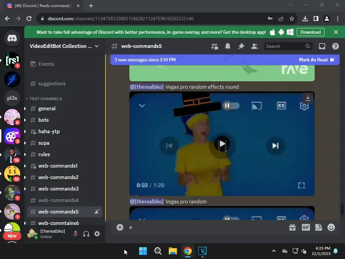Open user settings gear
Image resolution: width=345 pixels, height=259 pixels.
point(97,234)
